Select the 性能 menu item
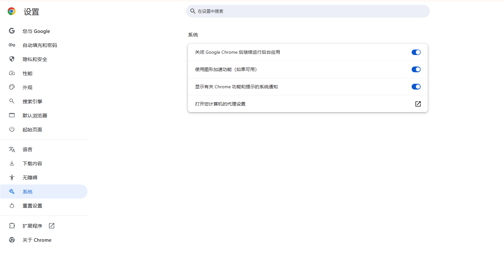Screen dimensions: 504x259 44,73
